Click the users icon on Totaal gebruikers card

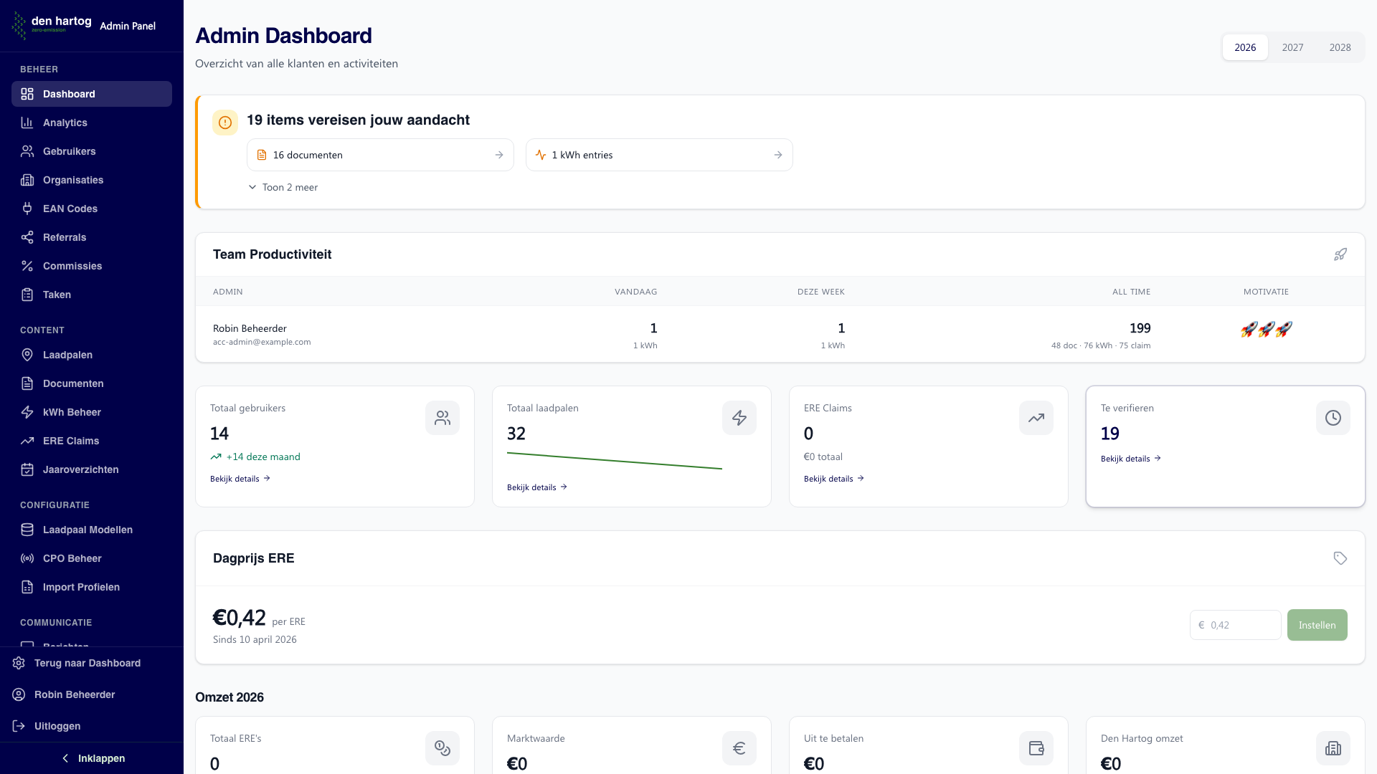point(443,418)
